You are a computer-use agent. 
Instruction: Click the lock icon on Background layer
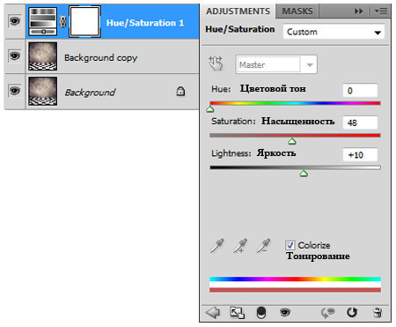[x=180, y=92]
